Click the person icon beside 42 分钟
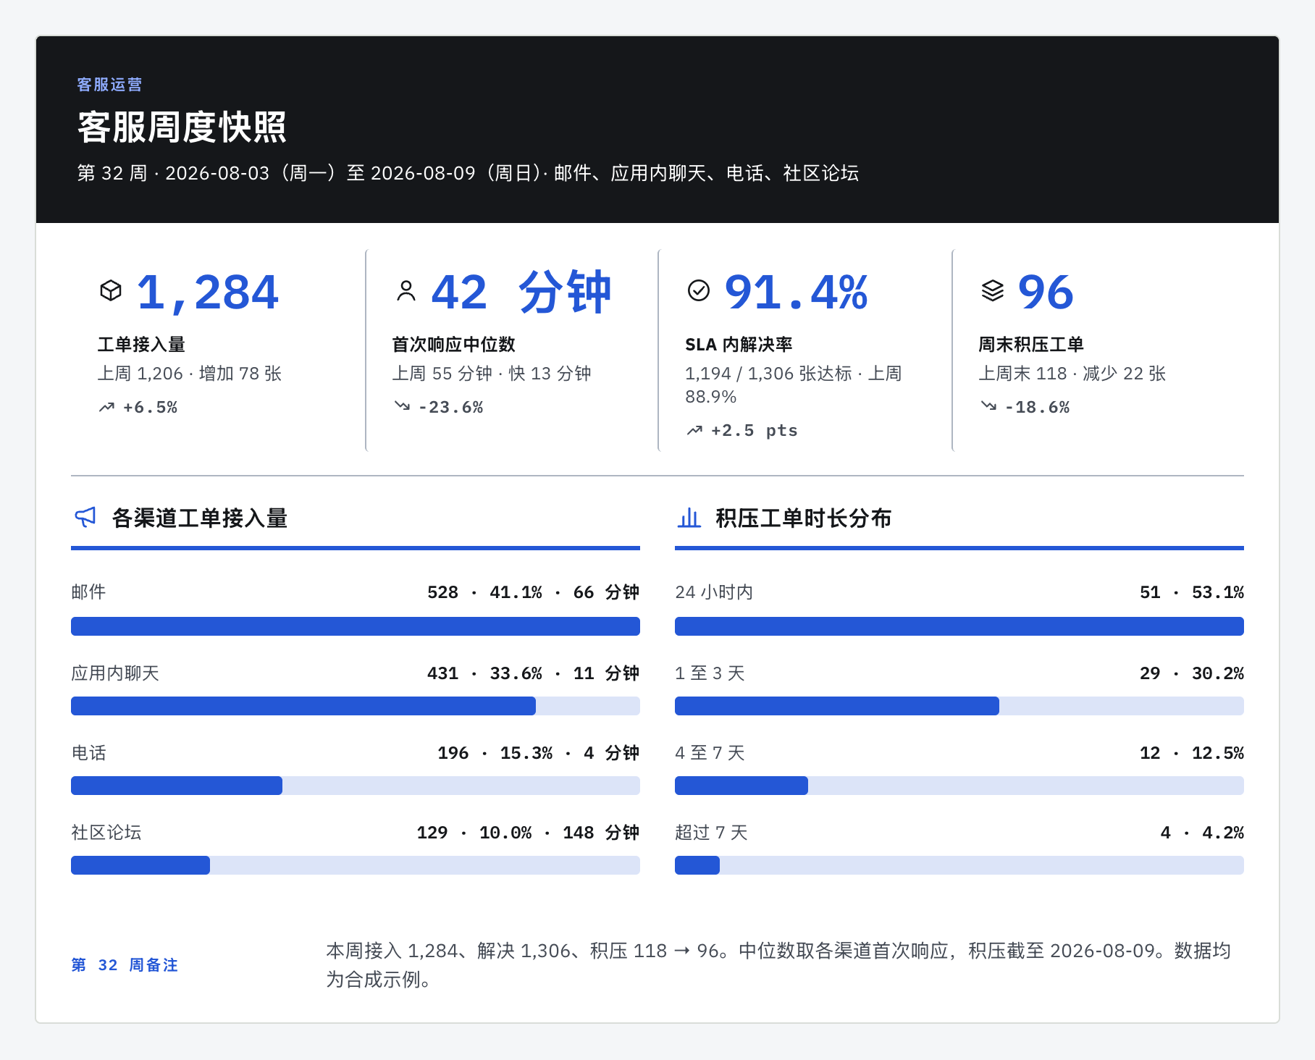This screenshot has height=1060, width=1315. pos(406,290)
